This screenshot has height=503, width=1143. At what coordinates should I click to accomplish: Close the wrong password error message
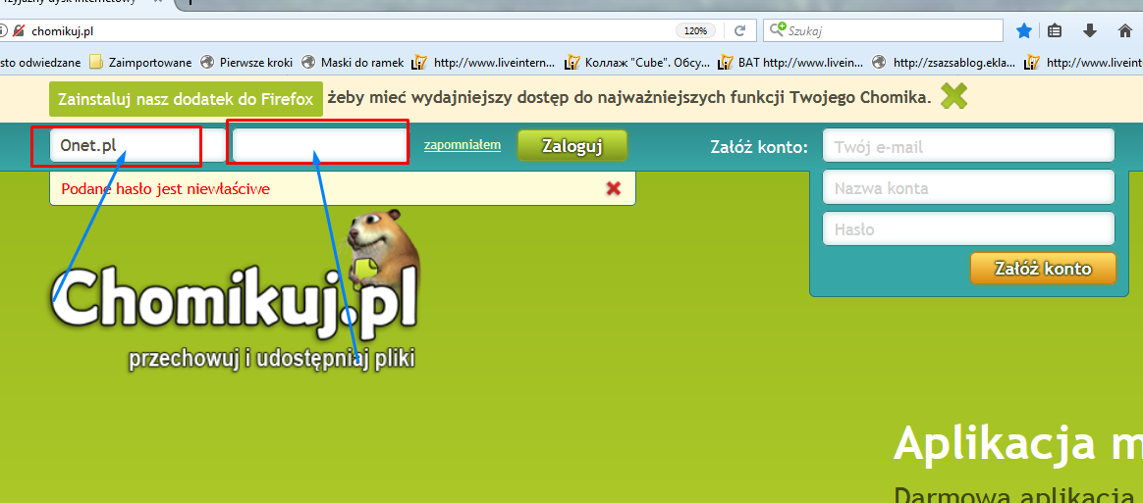tap(614, 188)
